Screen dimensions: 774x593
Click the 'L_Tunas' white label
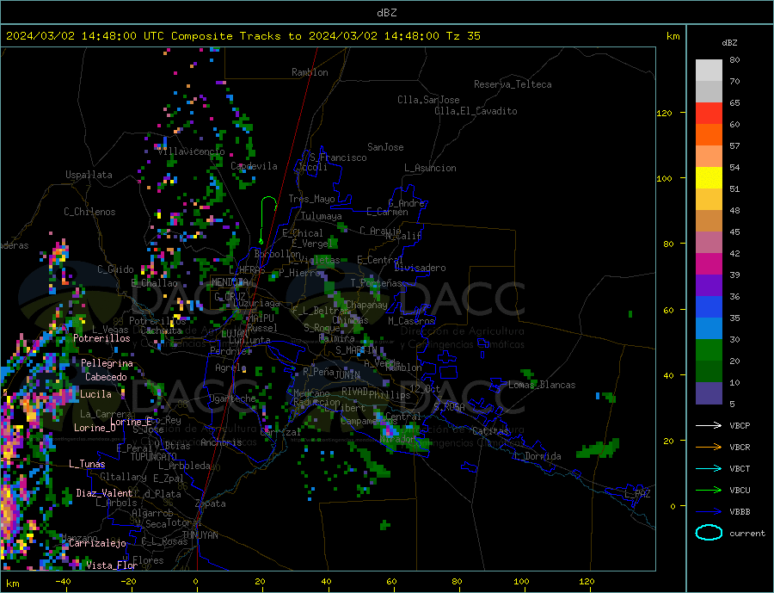click(x=87, y=464)
